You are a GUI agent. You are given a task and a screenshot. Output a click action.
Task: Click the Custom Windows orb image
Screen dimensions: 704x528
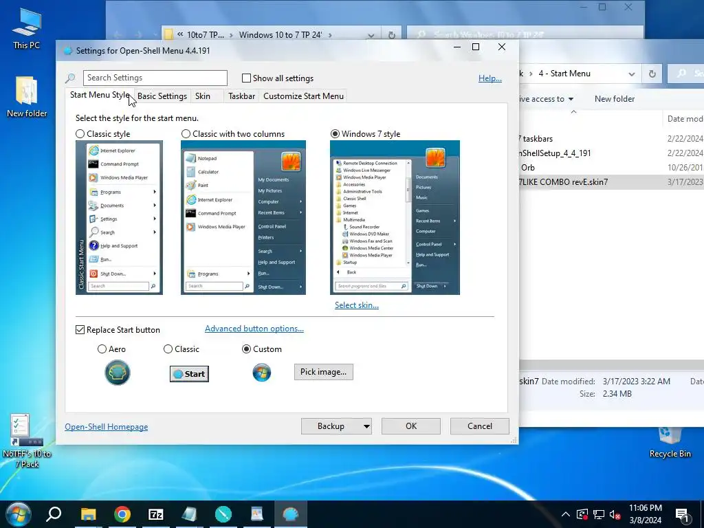pyautogui.click(x=262, y=373)
